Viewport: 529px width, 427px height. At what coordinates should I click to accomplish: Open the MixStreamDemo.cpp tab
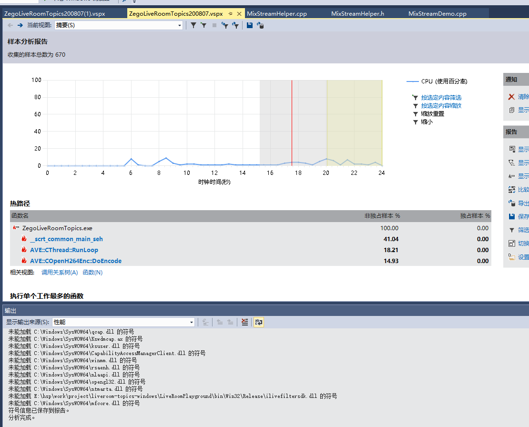click(x=437, y=14)
